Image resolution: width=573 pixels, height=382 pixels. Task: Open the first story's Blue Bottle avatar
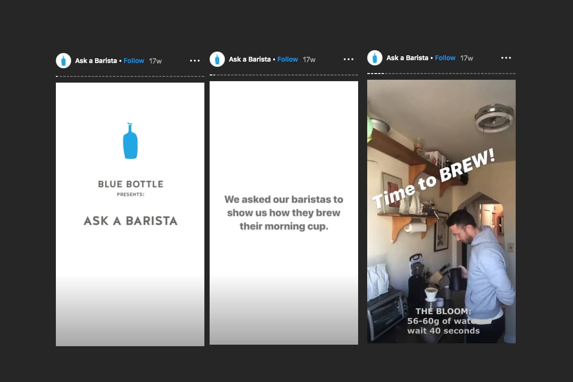[x=64, y=61]
